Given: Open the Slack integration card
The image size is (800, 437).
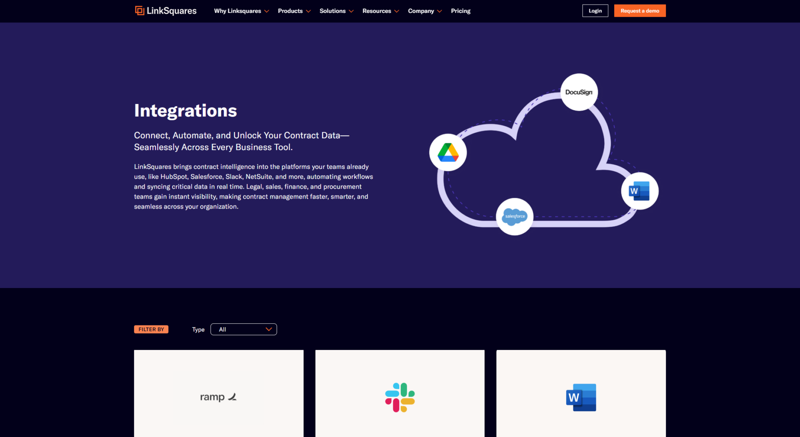Looking at the screenshot, I should point(400,393).
